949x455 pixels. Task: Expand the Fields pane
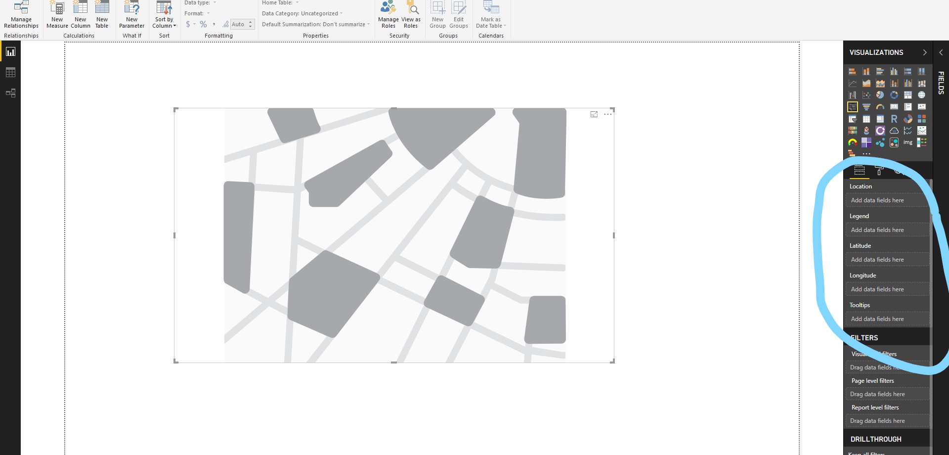(941, 52)
